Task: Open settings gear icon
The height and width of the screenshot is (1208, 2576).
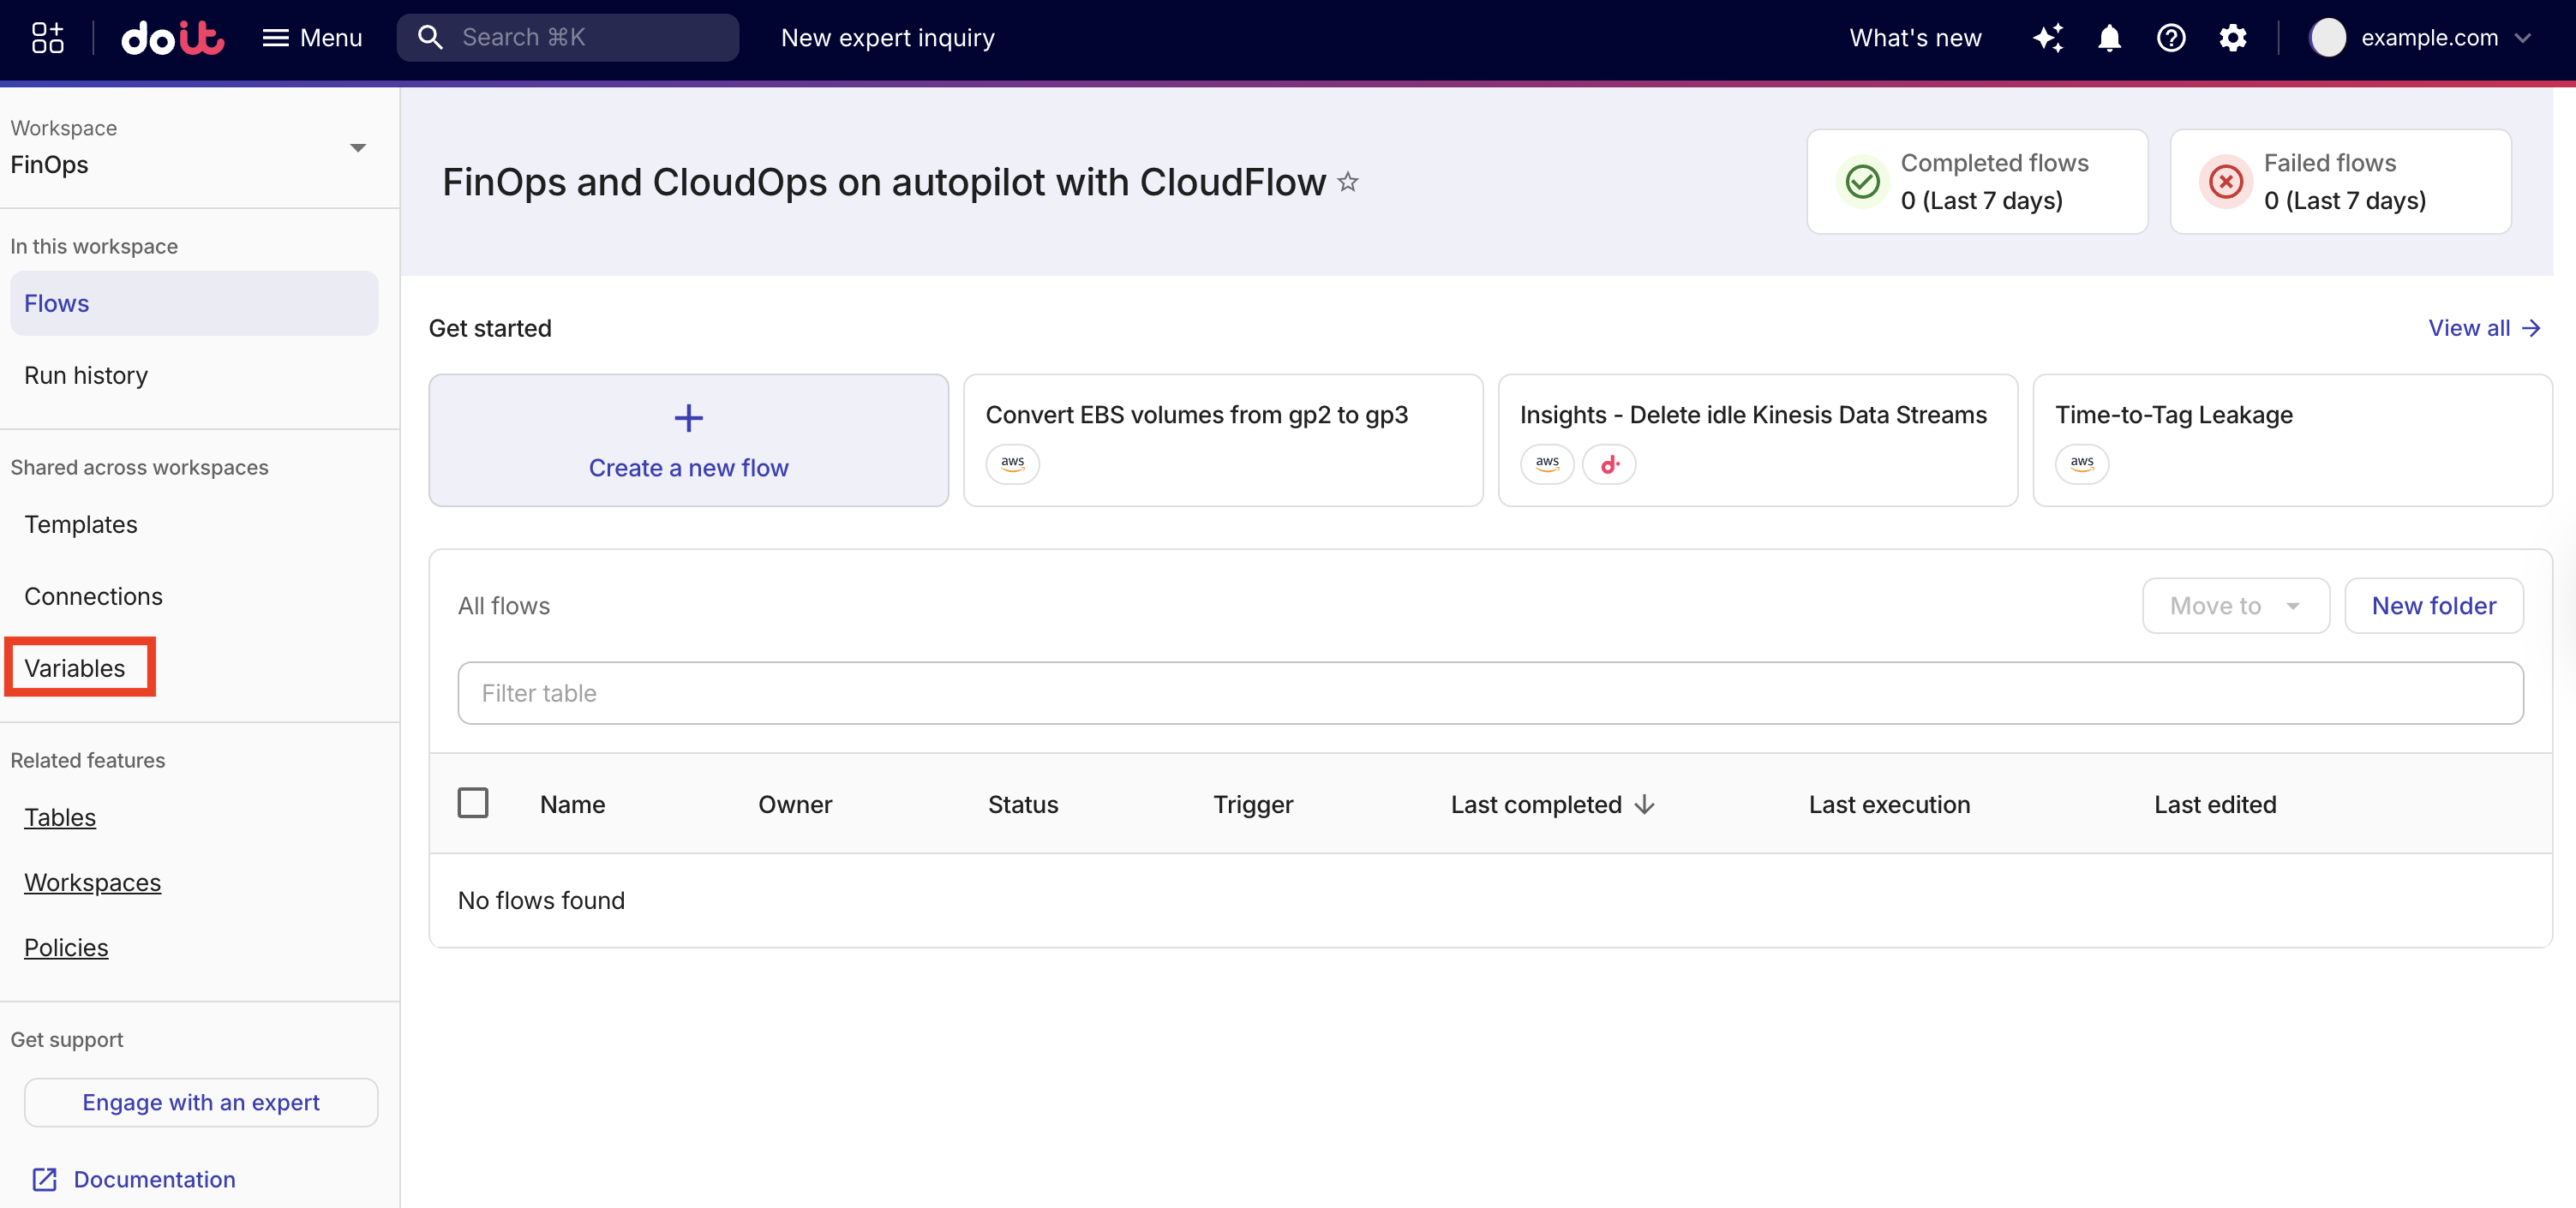Action: (2233, 38)
